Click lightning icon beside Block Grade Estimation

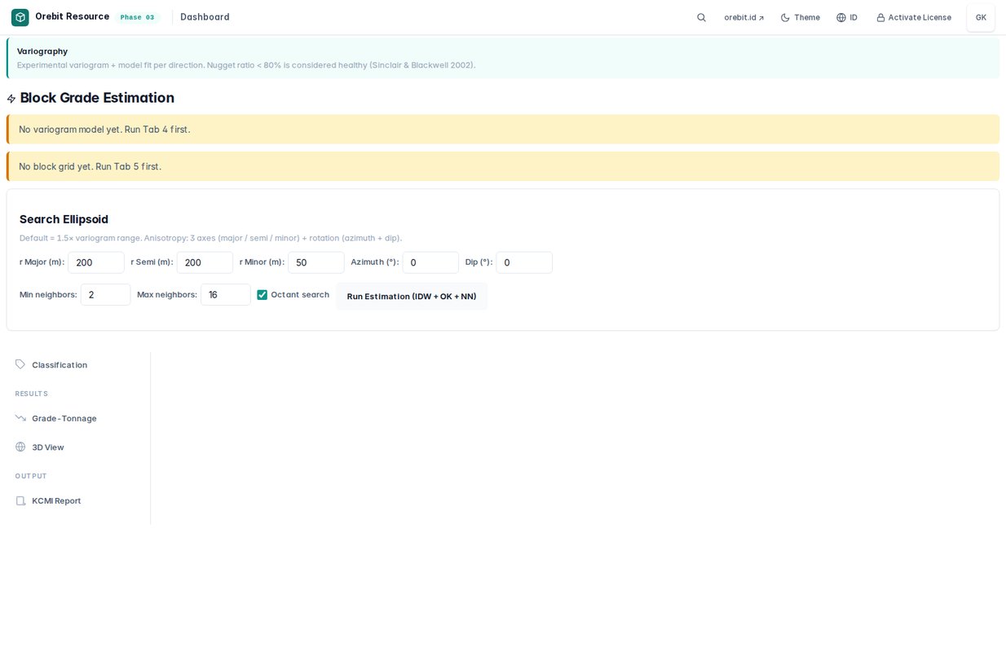tap(11, 99)
